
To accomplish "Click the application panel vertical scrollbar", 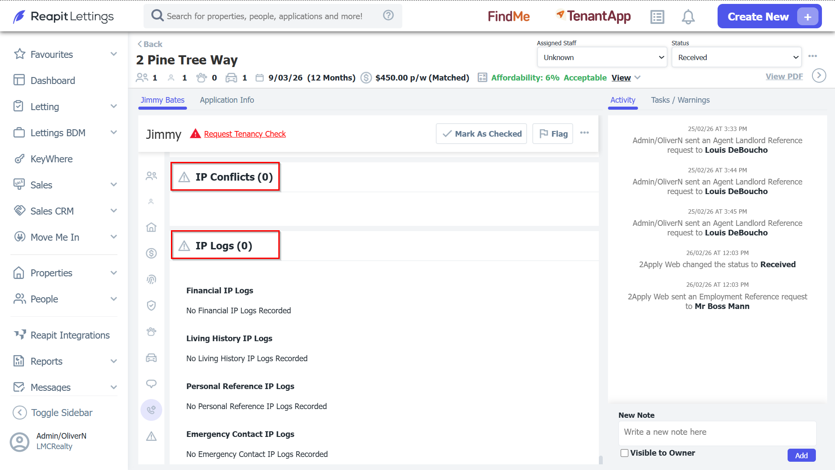I will (601, 460).
